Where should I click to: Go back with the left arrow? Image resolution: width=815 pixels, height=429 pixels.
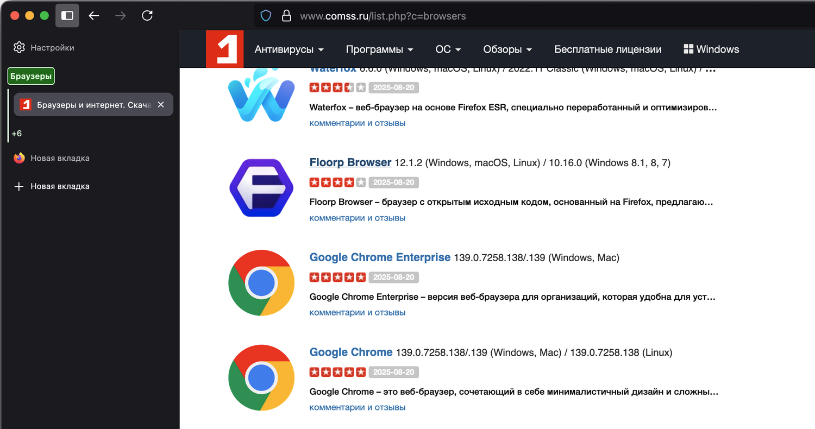click(94, 16)
